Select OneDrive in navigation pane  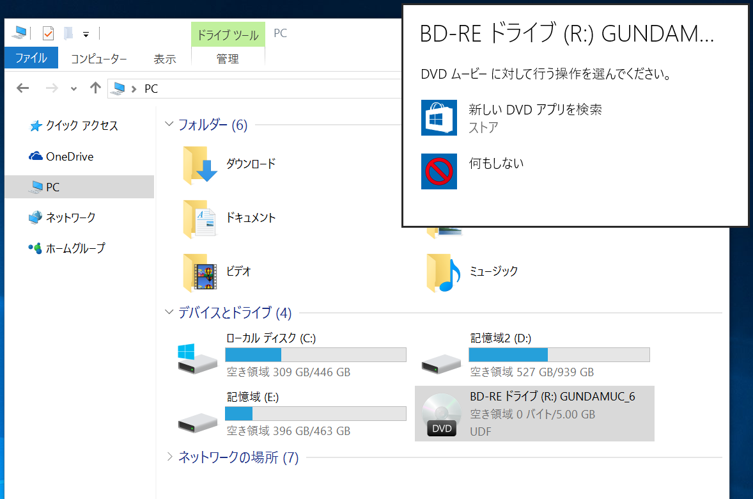[79, 156]
